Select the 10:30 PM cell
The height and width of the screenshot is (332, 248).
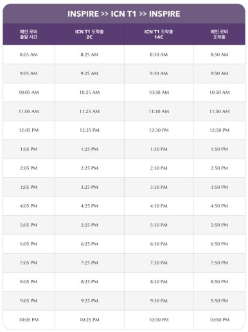pyautogui.click(x=159, y=320)
